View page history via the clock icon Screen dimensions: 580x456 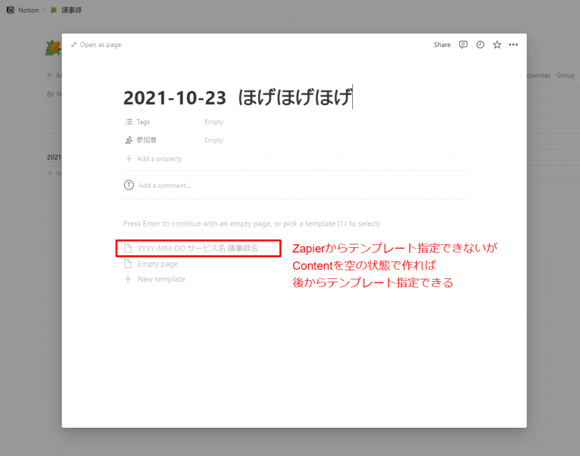480,44
